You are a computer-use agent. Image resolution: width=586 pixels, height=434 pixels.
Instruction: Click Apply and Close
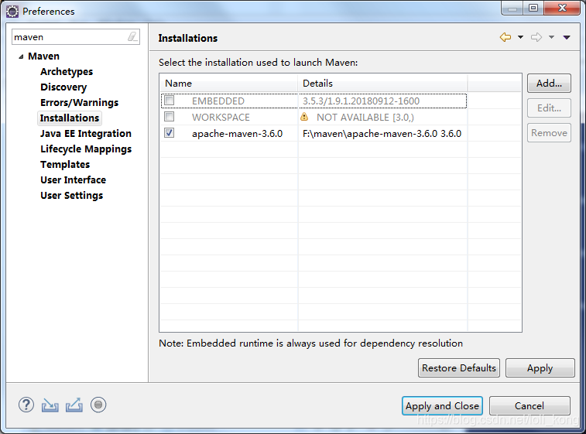(x=442, y=405)
